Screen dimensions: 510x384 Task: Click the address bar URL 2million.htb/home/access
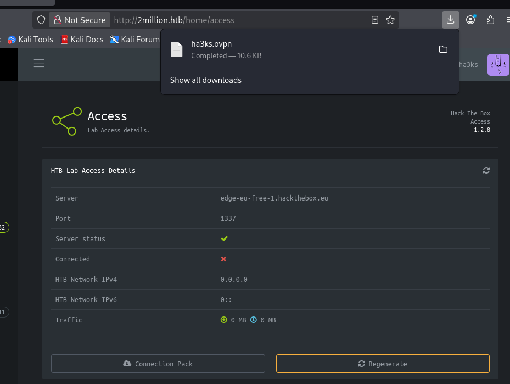pyautogui.click(x=174, y=20)
